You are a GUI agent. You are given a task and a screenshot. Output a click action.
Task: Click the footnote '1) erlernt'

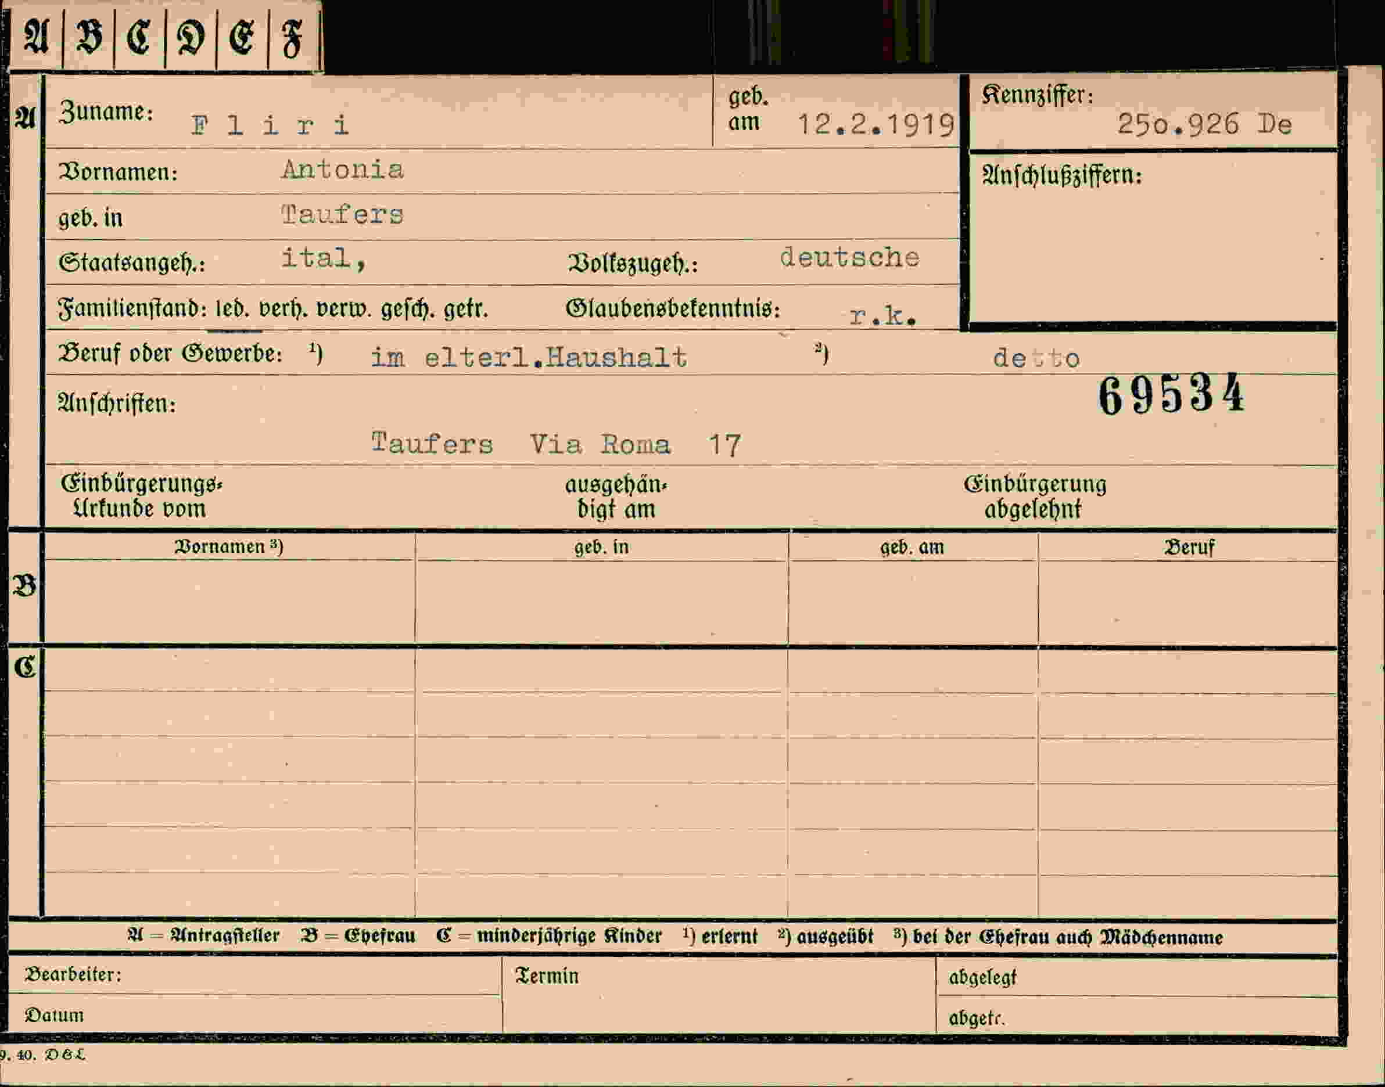[x=720, y=936]
